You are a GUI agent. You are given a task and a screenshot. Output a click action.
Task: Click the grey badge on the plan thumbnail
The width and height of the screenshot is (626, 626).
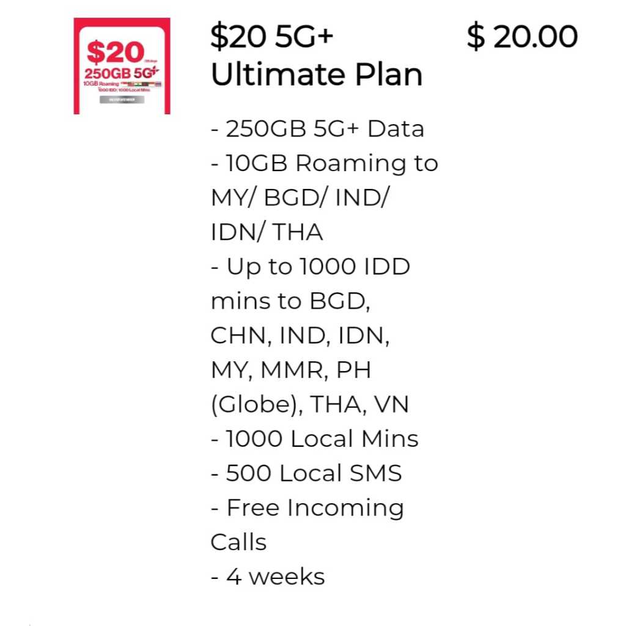tap(122, 99)
